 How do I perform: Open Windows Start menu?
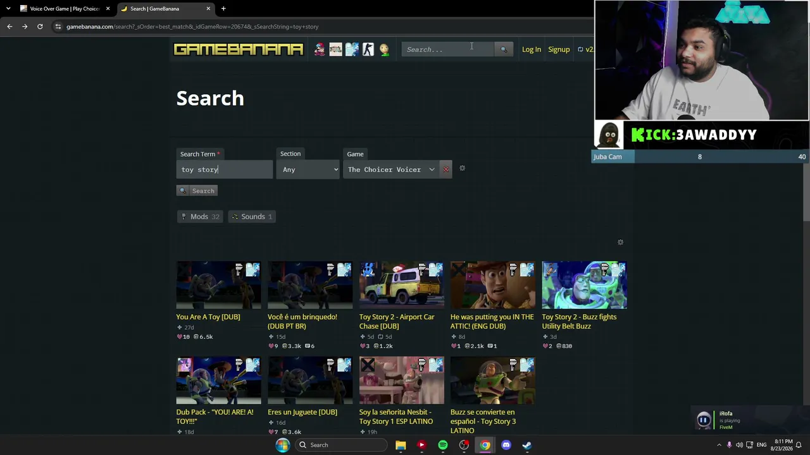coord(282,445)
